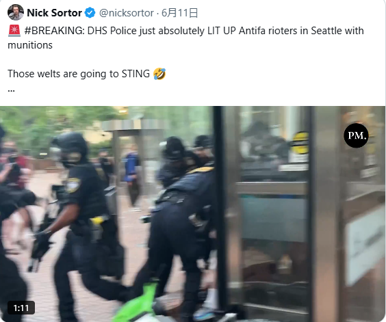Click the 1:11 video duration badge
Screen dimensions: 386x322
21,308
